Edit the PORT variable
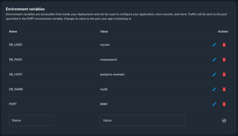 tap(214, 104)
